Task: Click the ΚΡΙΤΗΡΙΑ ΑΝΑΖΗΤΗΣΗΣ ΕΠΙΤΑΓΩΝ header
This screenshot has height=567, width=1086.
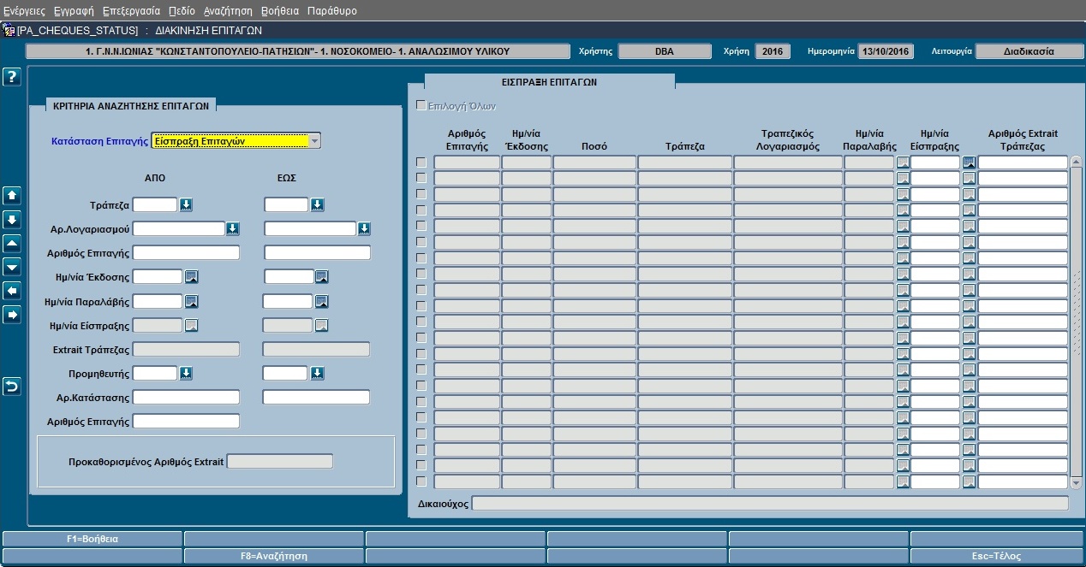Action: pyautogui.click(x=131, y=106)
